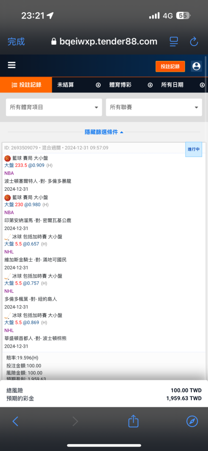The height and width of the screenshot is (451, 208).
Task: Tap 完成 to close the browser view
Action: tap(16, 41)
